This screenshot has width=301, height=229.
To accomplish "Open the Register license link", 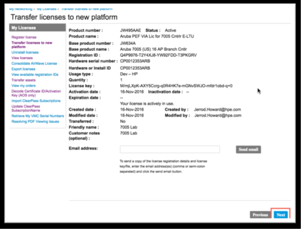I will (24, 37).
